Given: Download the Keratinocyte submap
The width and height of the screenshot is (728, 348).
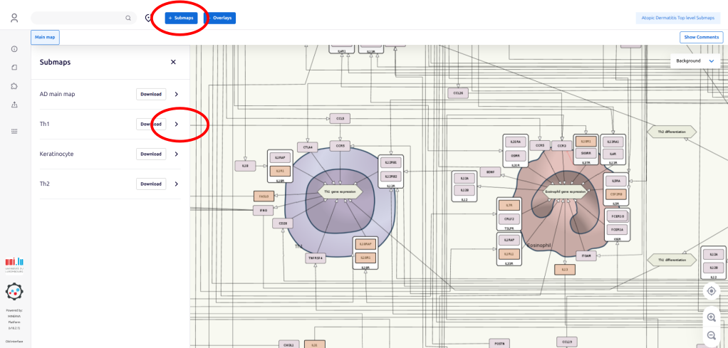Looking at the screenshot, I should click(x=151, y=154).
